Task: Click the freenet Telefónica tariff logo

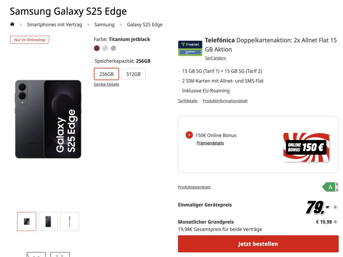Action: coord(190,48)
